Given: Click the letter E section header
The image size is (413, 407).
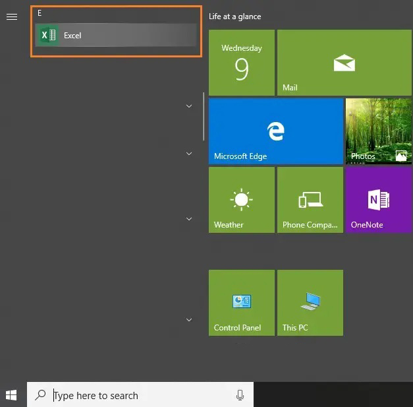Looking at the screenshot, I should [x=40, y=13].
